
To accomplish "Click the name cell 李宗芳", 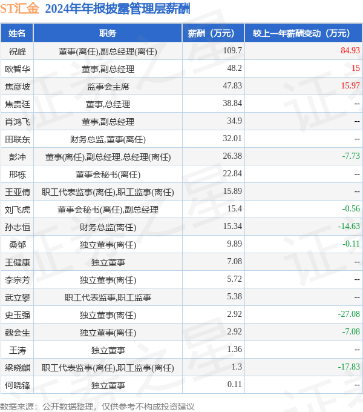I will (18, 281).
